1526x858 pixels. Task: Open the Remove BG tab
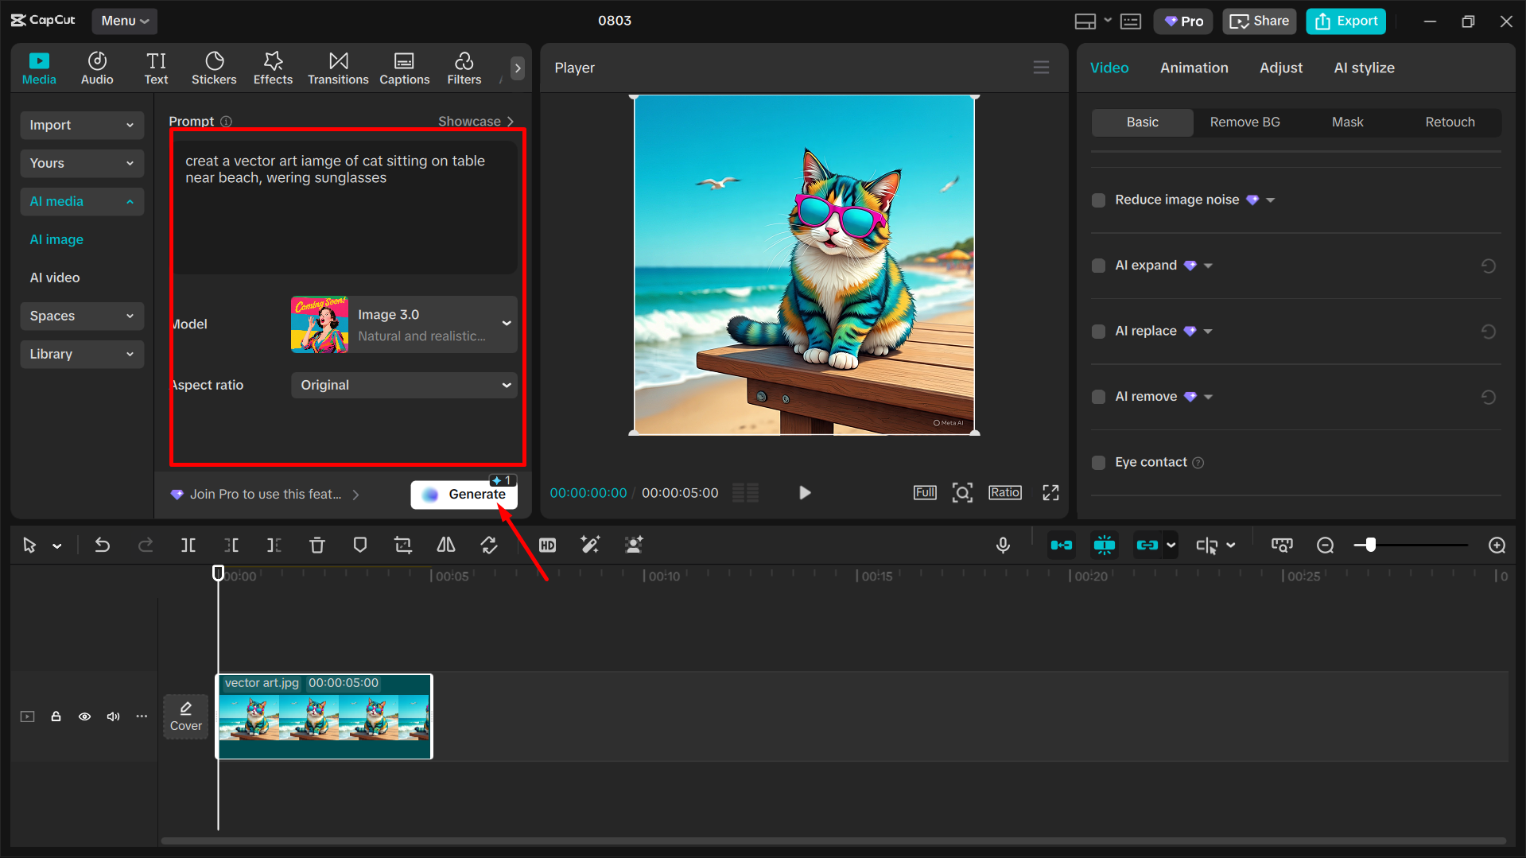pyautogui.click(x=1244, y=122)
